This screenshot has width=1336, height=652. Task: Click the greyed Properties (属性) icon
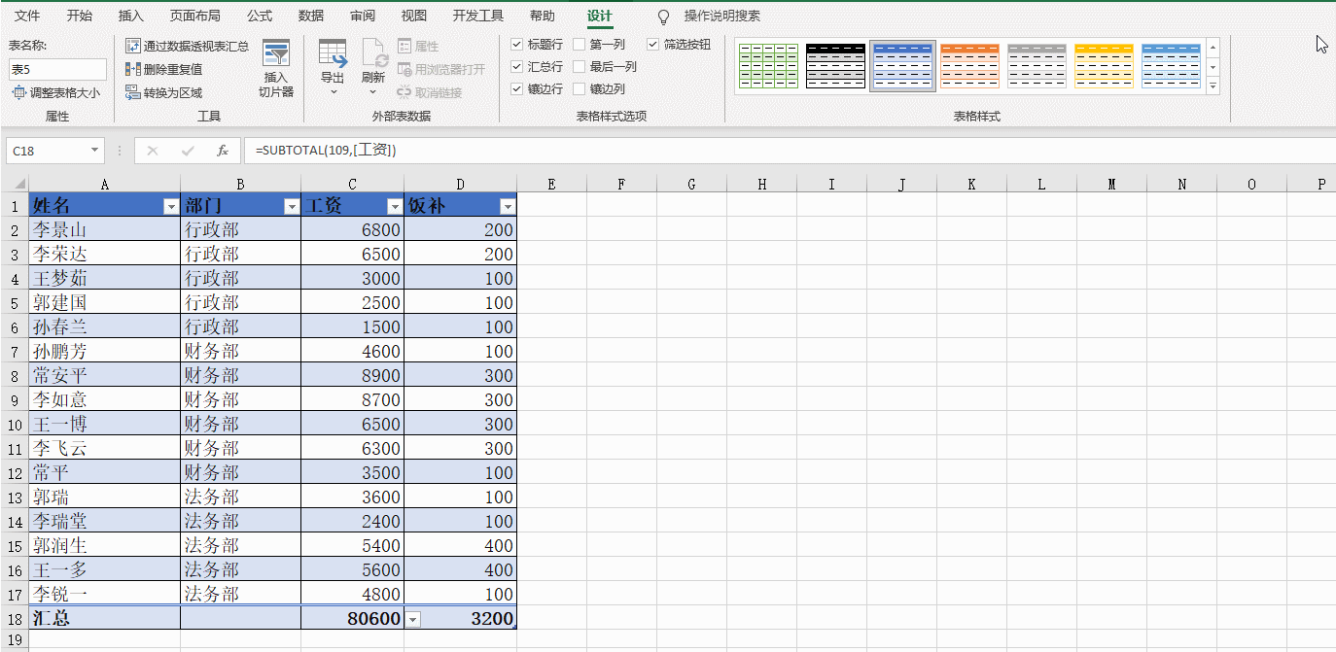click(404, 46)
